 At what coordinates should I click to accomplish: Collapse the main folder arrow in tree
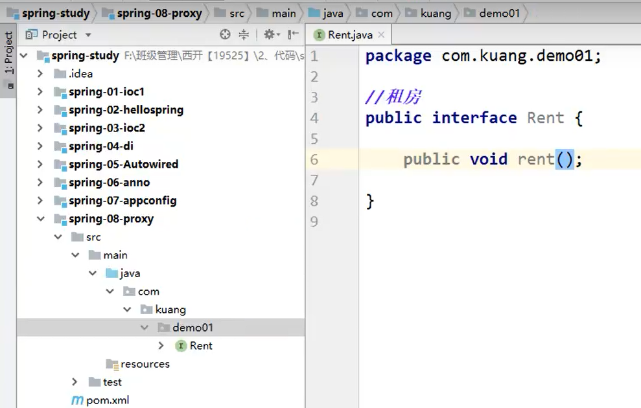(75, 255)
